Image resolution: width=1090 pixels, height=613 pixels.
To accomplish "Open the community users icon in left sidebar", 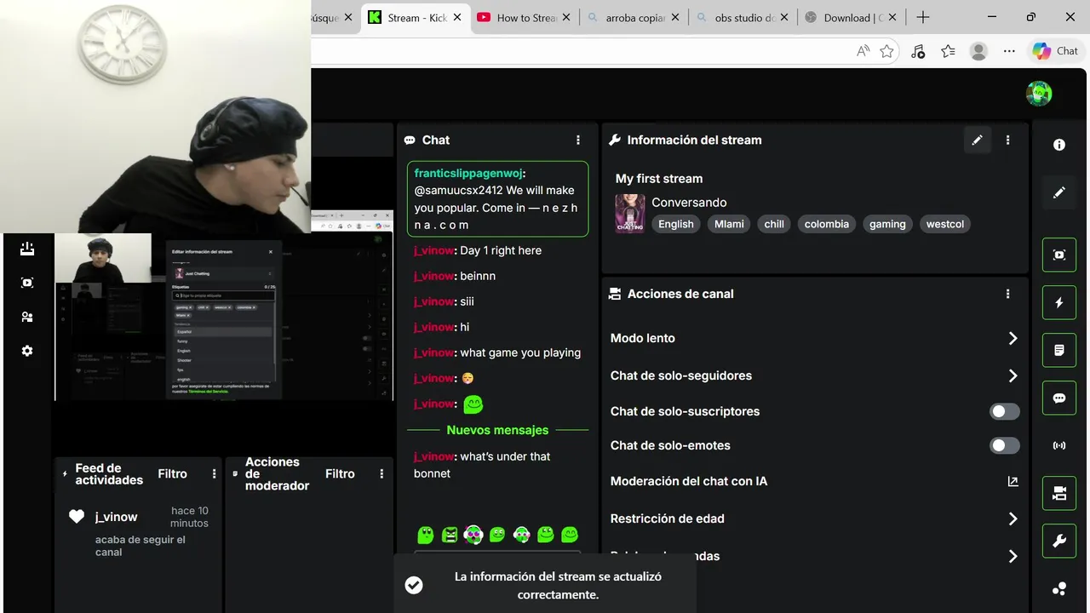I will [27, 317].
